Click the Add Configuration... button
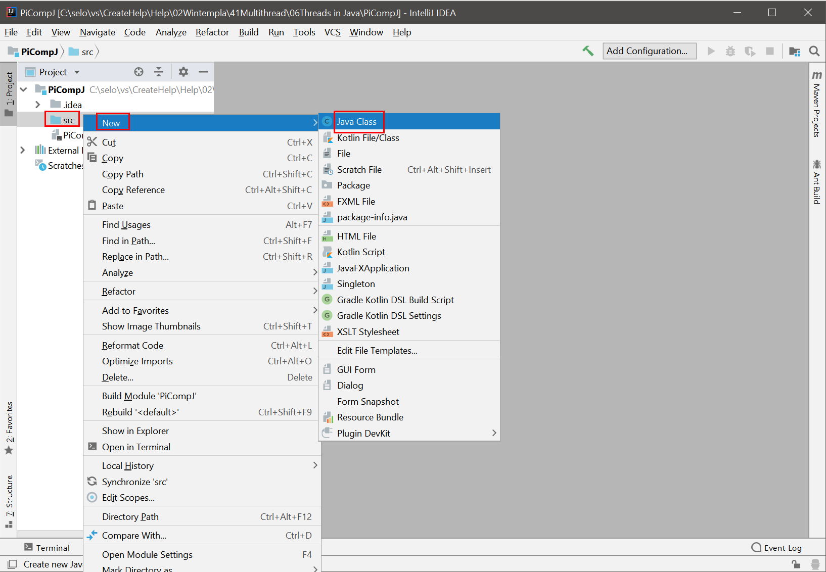Screen dimensions: 826x572 (649, 51)
